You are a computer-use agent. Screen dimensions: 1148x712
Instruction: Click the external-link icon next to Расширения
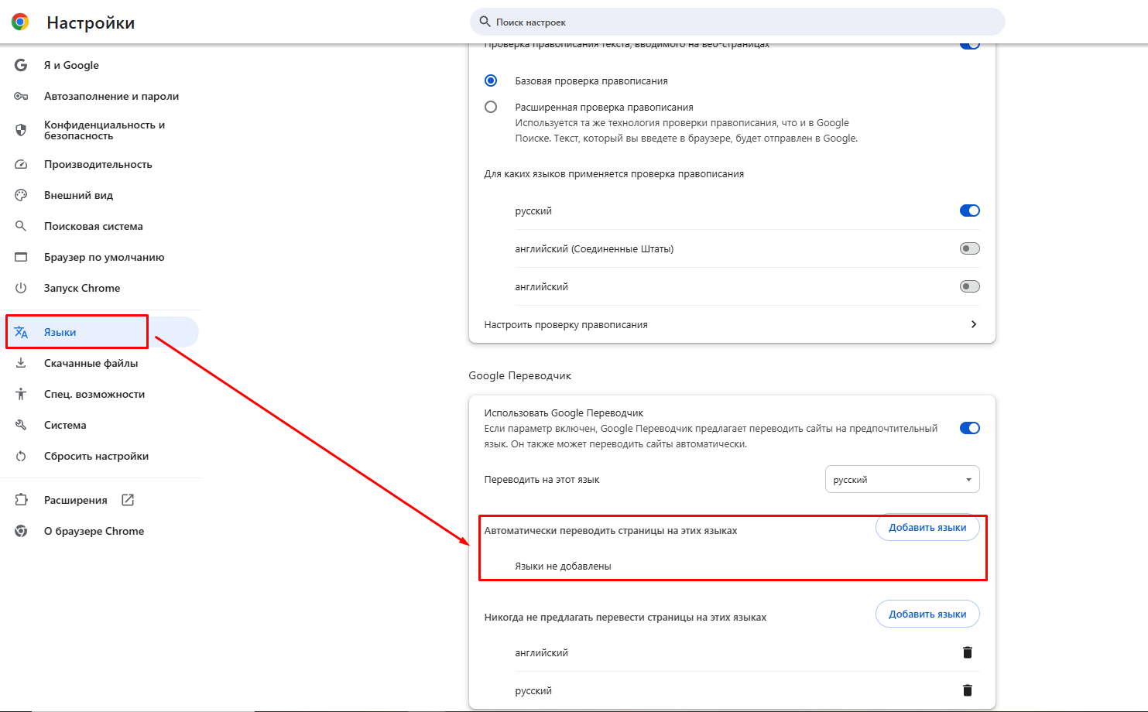(x=128, y=500)
